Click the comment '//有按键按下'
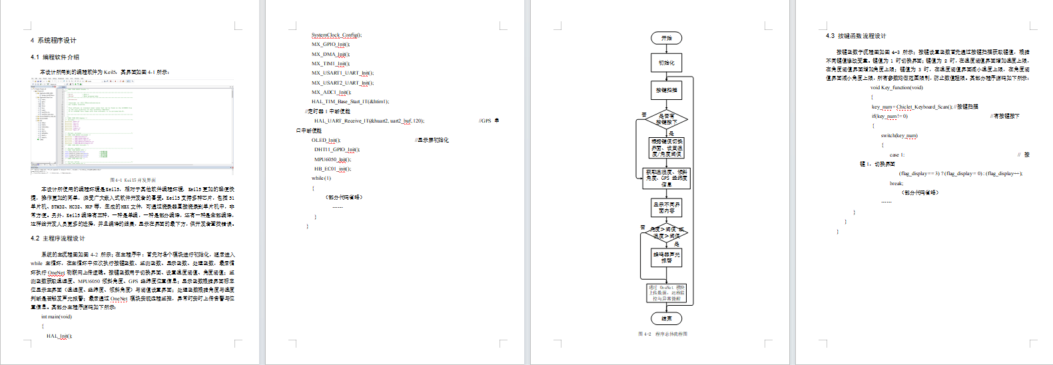Image resolution: width=1053 pixels, height=365 pixels. (x=1004, y=117)
